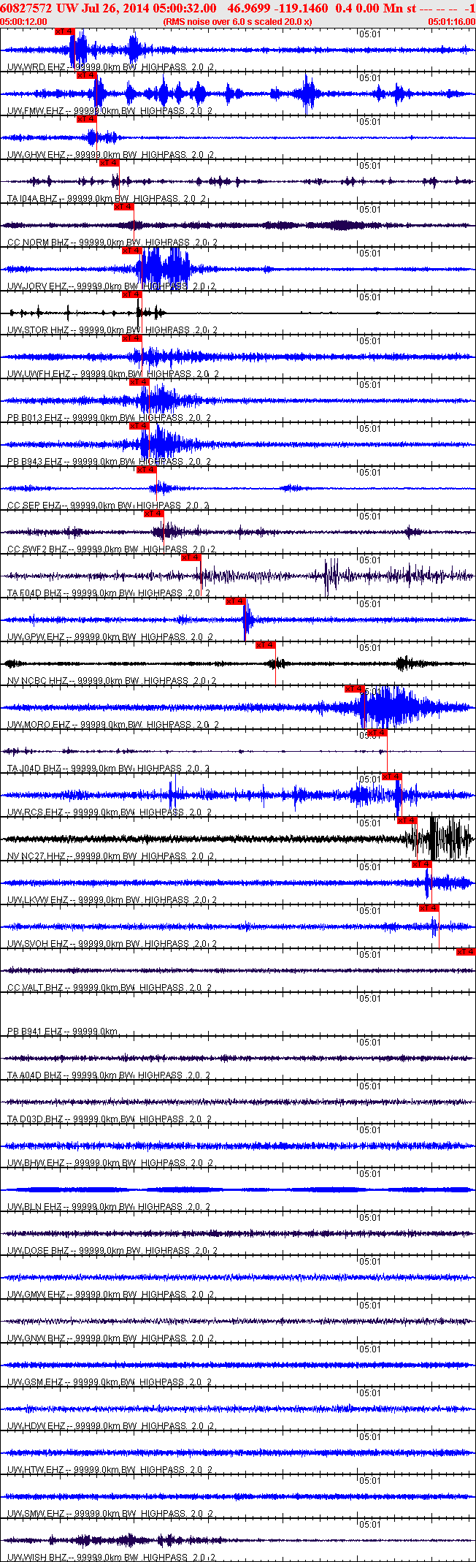
Task: Select the CC SEP EHZ station label
Action: (108, 505)
